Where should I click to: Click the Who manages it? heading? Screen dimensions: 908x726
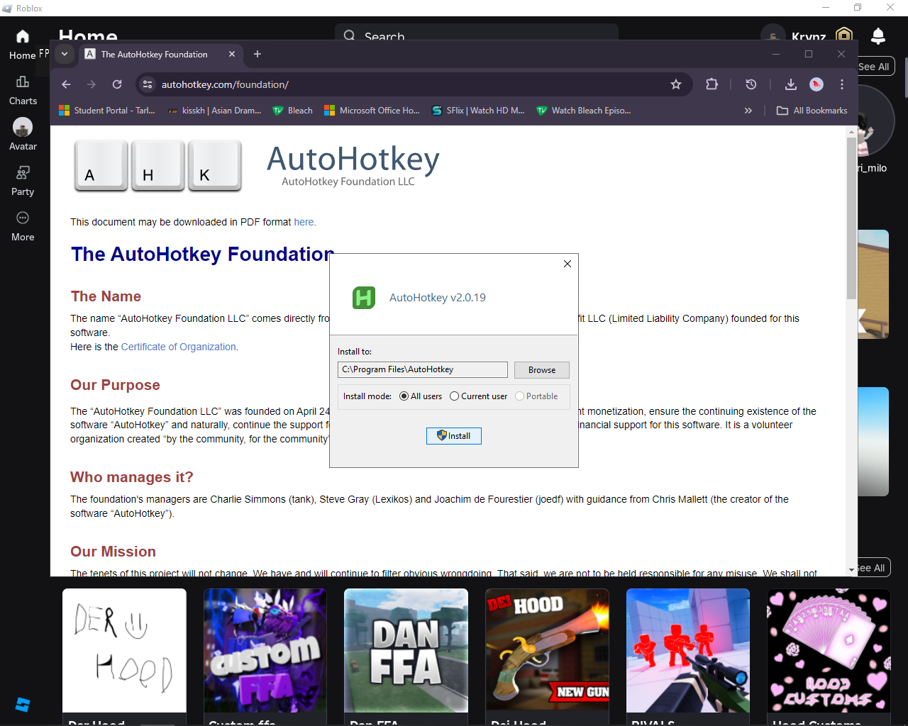[132, 477]
